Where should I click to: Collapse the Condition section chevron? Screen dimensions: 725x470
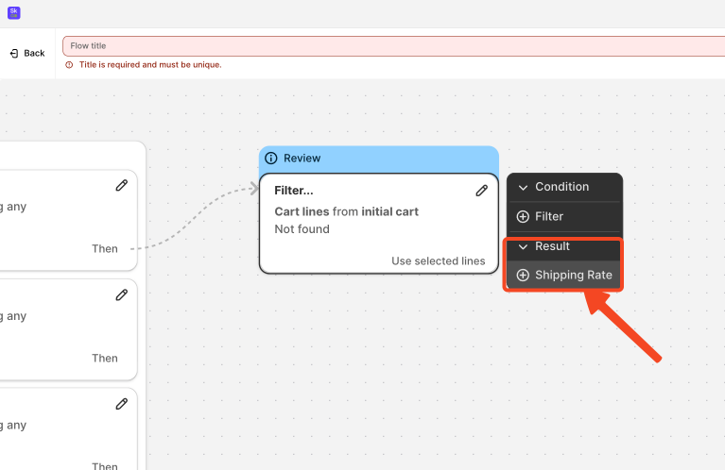[x=523, y=187]
